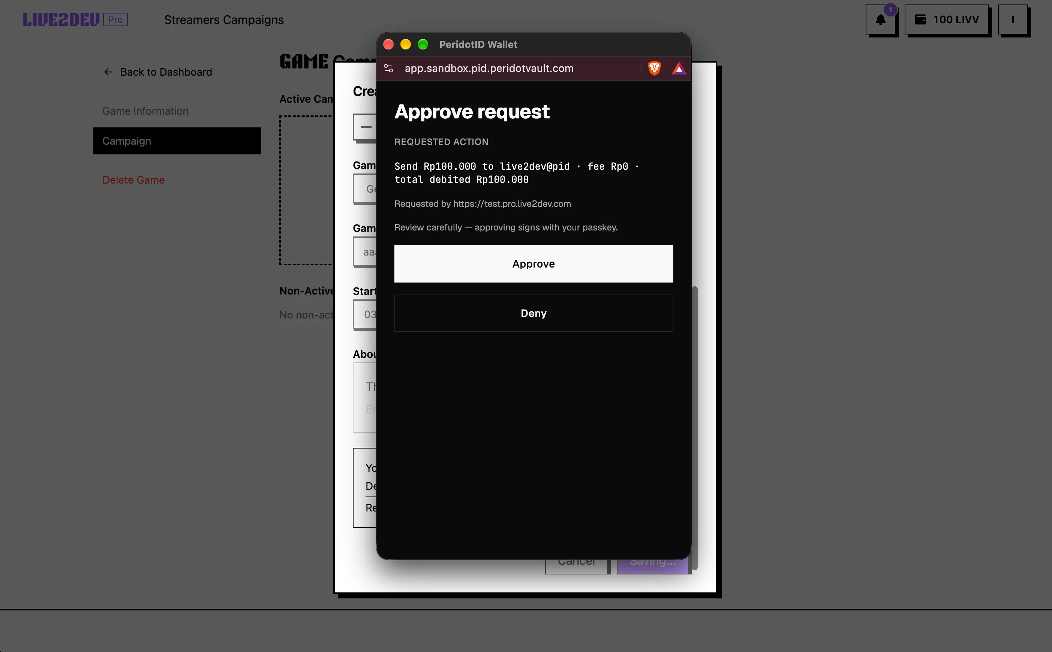Image resolution: width=1052 pixels, height=652 pixels.
Task: Deny the wallet request
Action: pos(533,313)
